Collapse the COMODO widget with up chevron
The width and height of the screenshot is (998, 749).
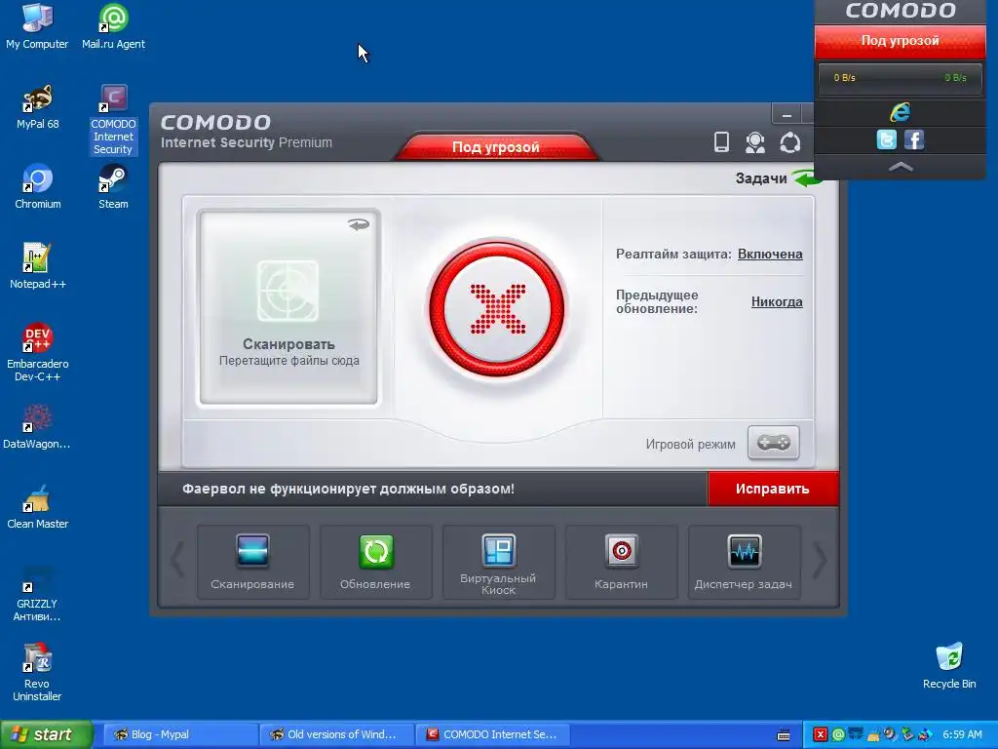(901, 167)
